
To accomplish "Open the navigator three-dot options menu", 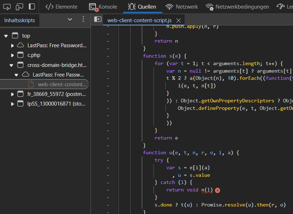I will 83,19.
